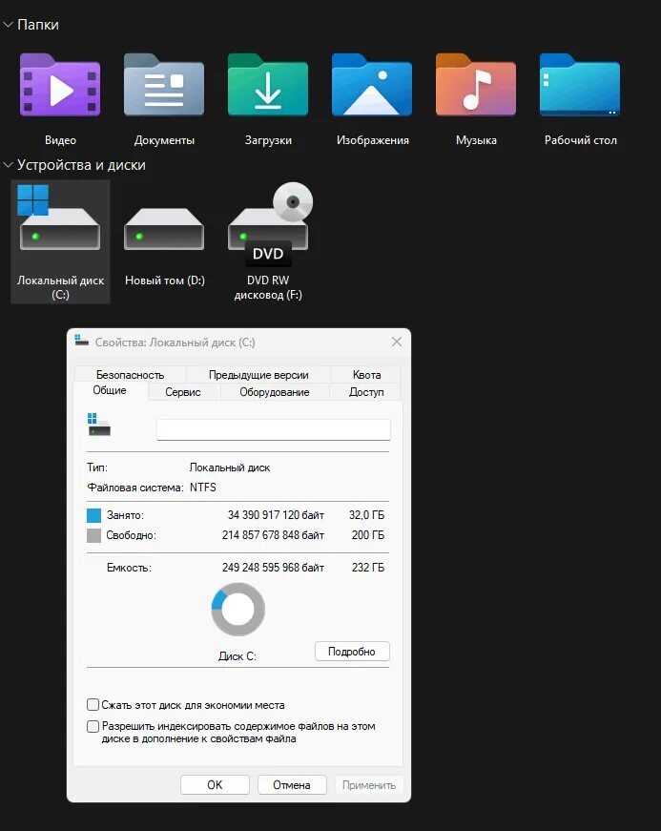
Task: Open the Рабочий стол folder icon
Action: tap(580, 85)
